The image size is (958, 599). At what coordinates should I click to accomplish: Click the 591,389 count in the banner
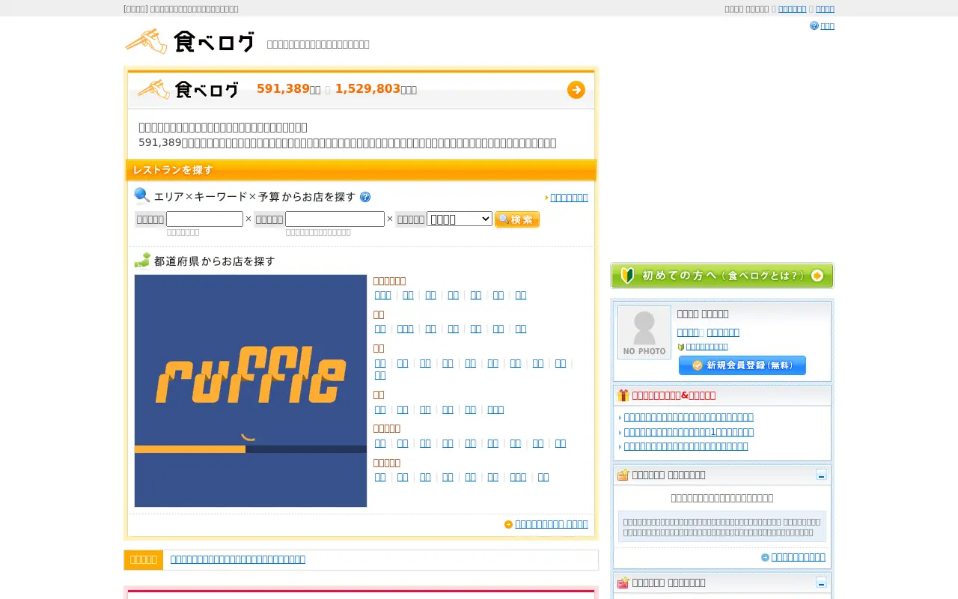tap(283, 89)
